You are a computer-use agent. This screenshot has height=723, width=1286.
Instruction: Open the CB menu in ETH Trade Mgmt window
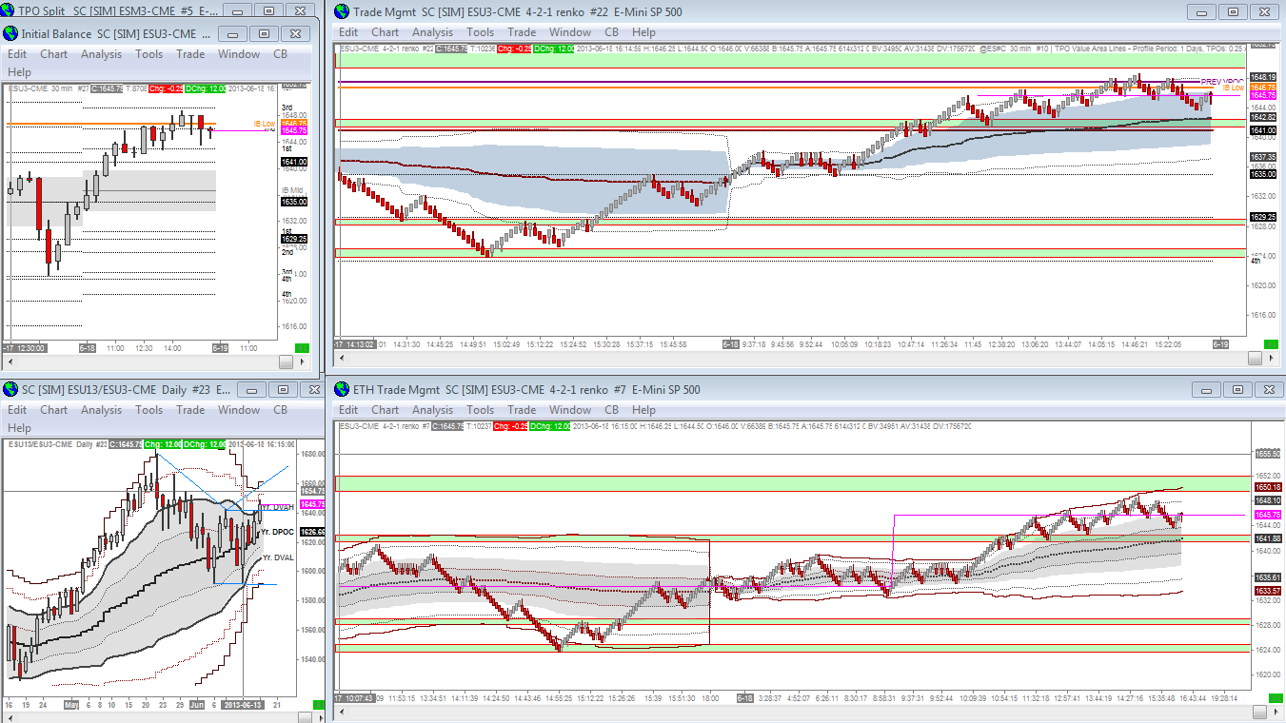coord(611,410)
